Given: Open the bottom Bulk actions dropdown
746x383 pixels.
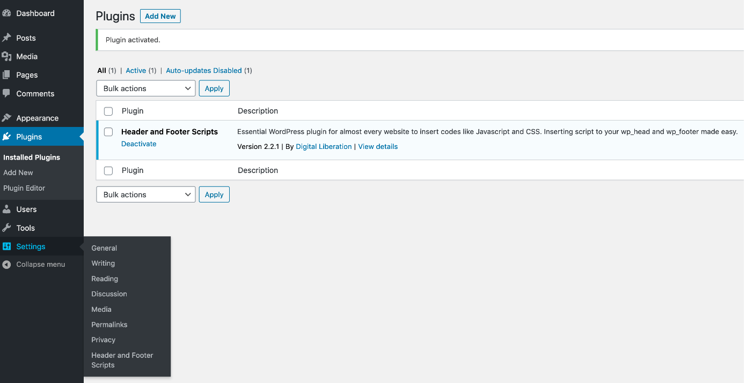Looking at the screenshot, I should pos(145,194).
